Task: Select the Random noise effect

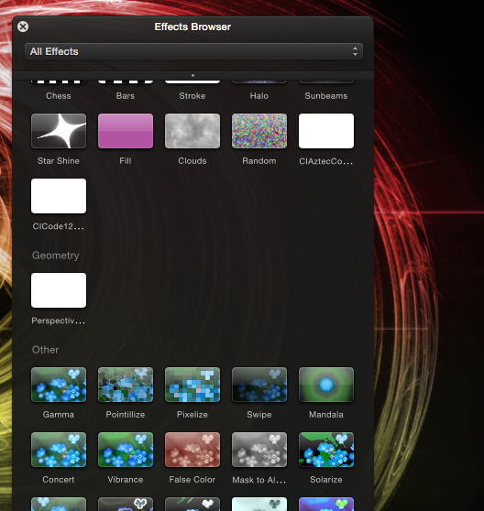Action: click(259, 131)
